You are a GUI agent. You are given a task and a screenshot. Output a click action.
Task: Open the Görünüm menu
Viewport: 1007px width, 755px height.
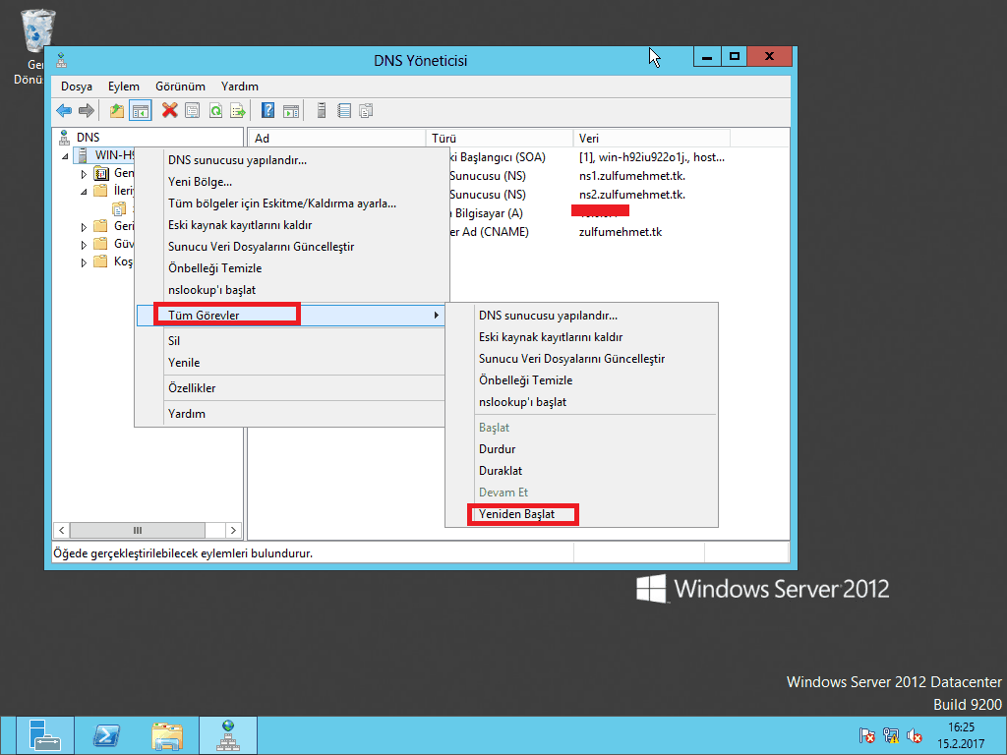(180, 87)
